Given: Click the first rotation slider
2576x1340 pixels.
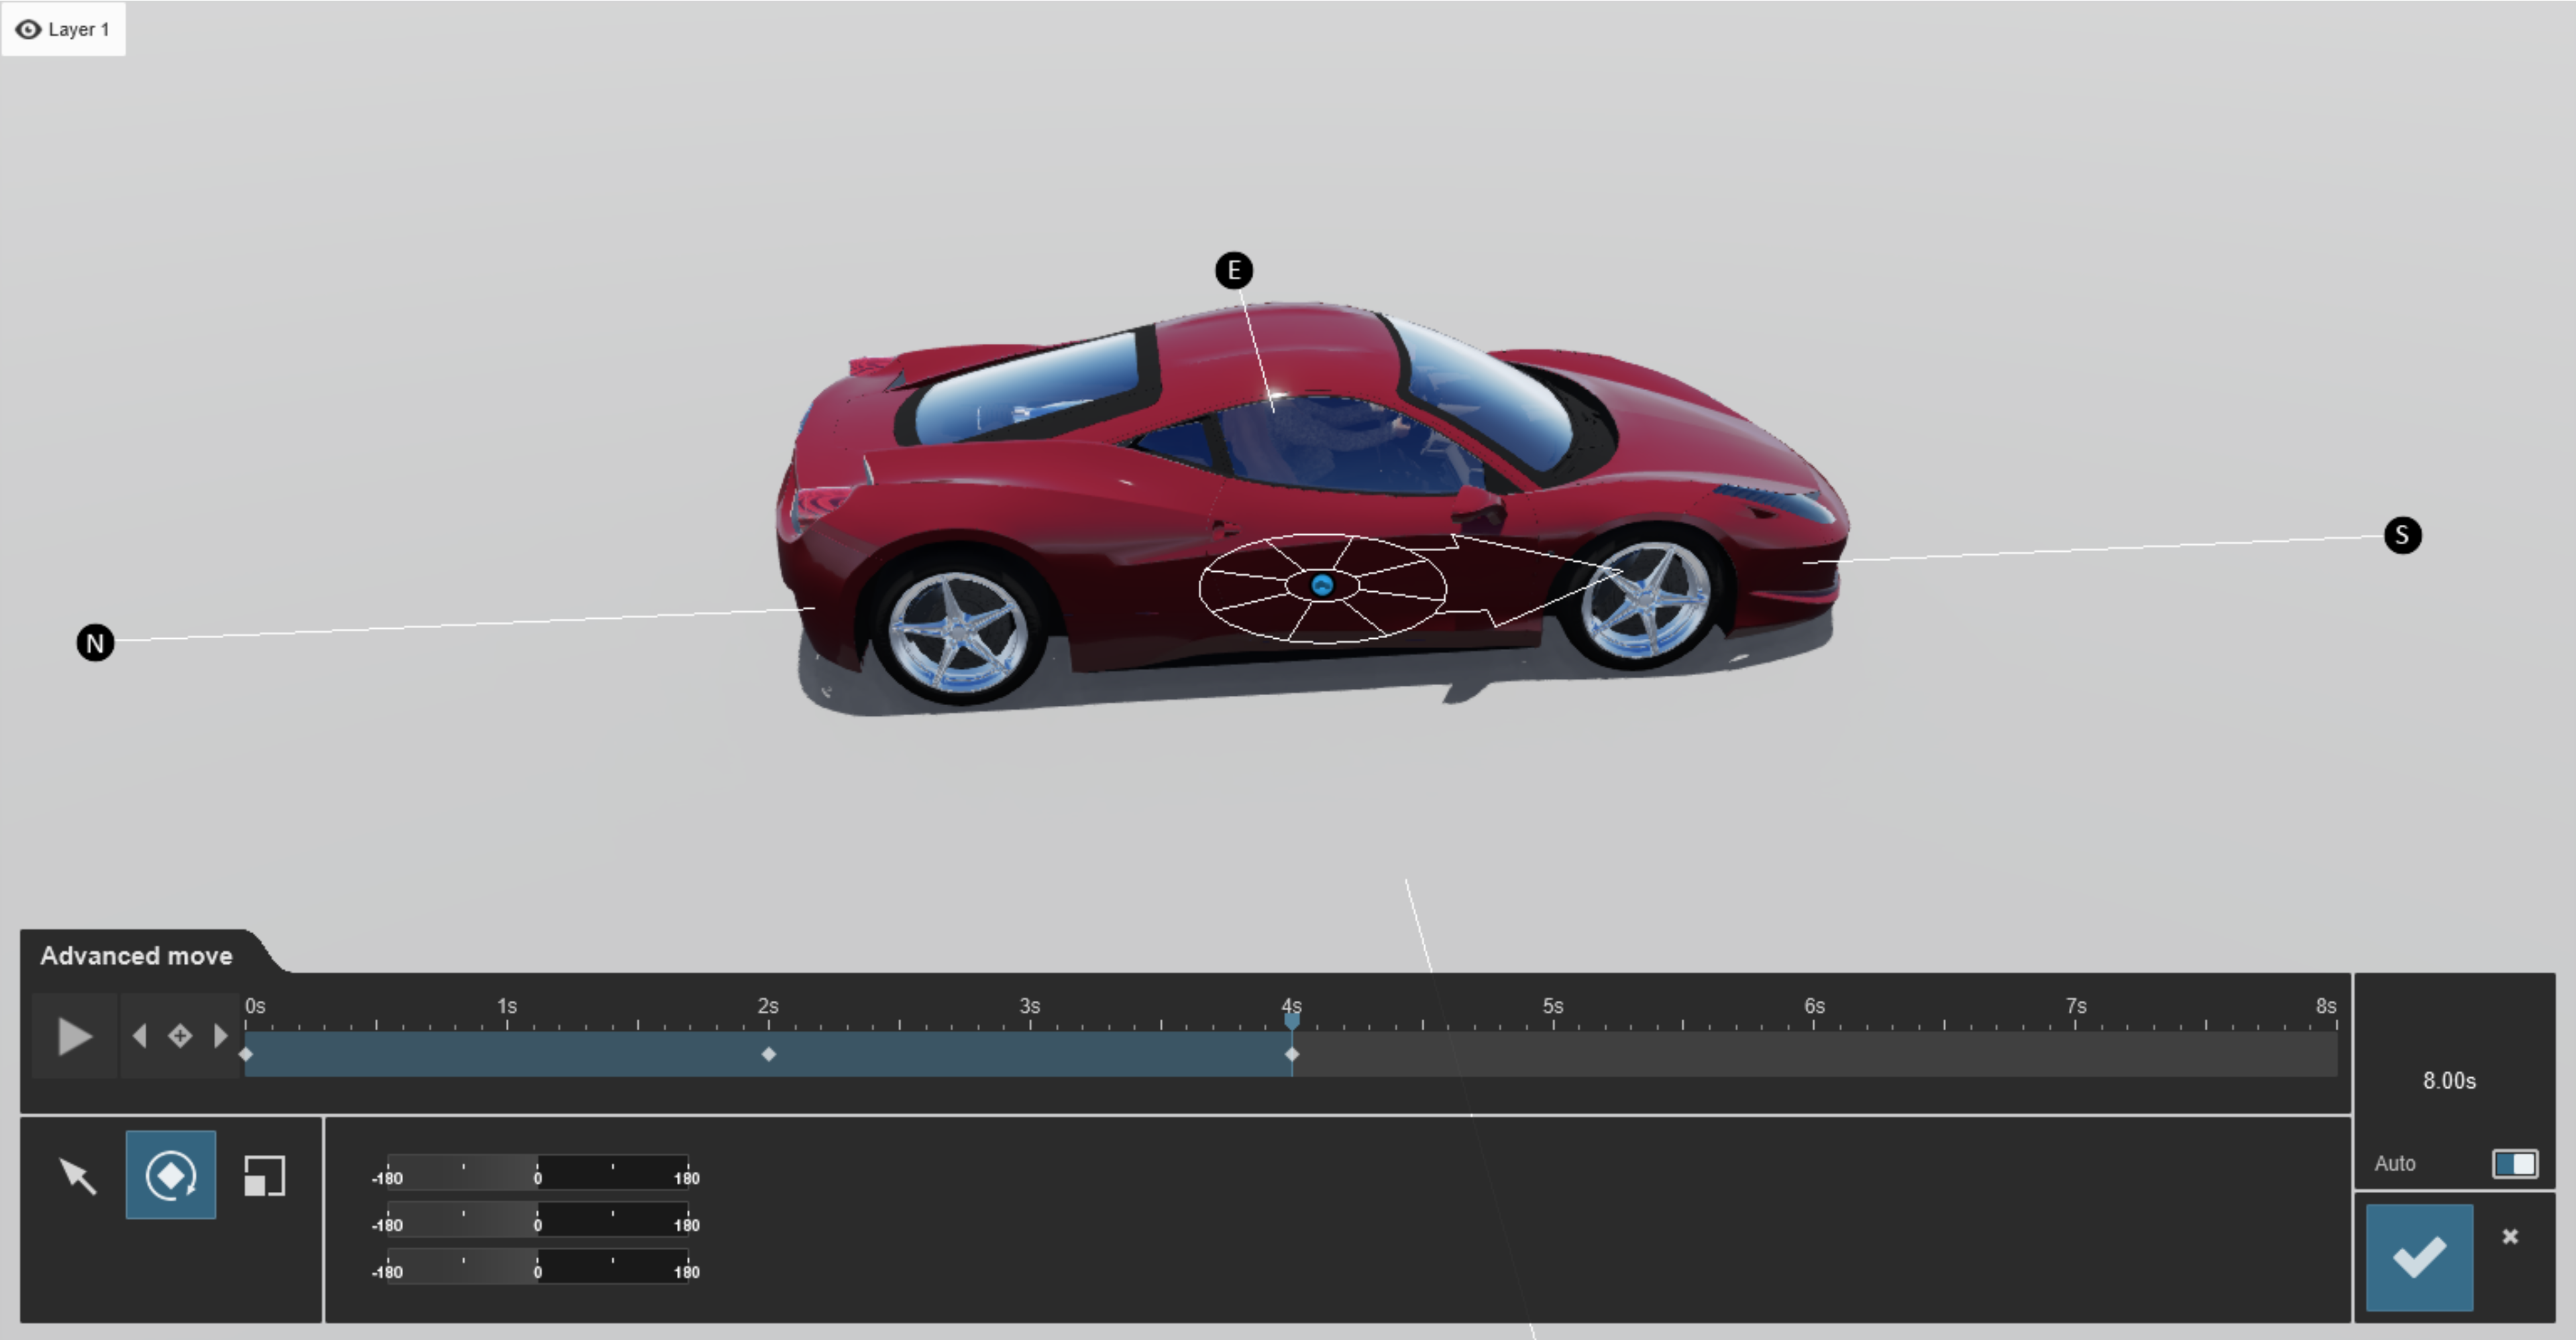Looking at the screenshot, I should point(537,1173).
